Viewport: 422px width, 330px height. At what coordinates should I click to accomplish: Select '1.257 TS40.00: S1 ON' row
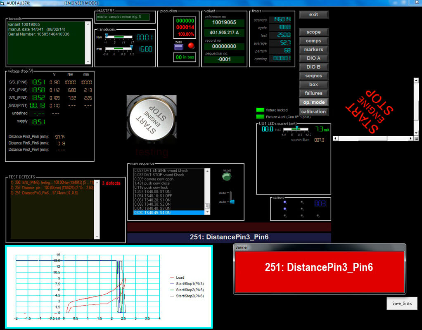point(169,192)
